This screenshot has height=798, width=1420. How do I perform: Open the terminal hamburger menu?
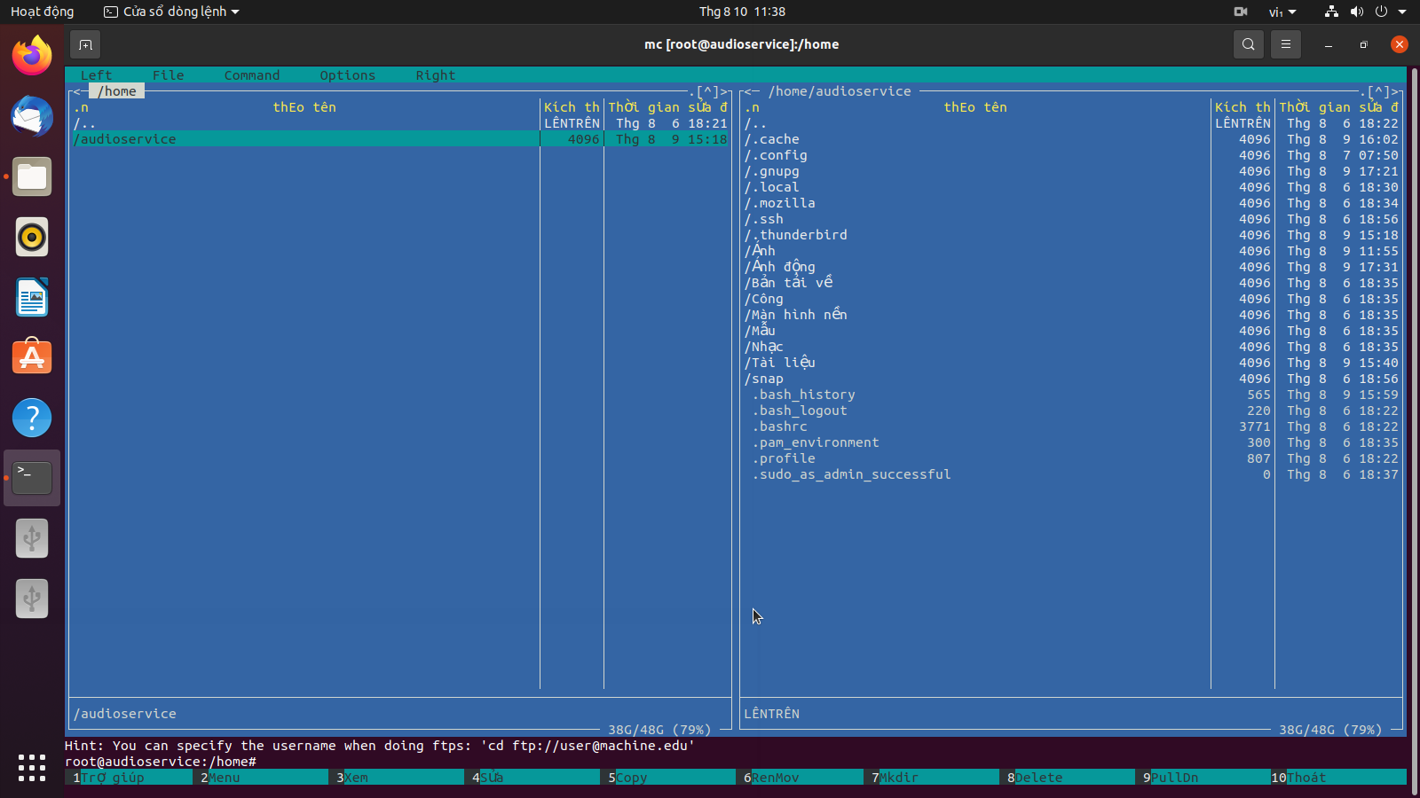[1286, 44]
